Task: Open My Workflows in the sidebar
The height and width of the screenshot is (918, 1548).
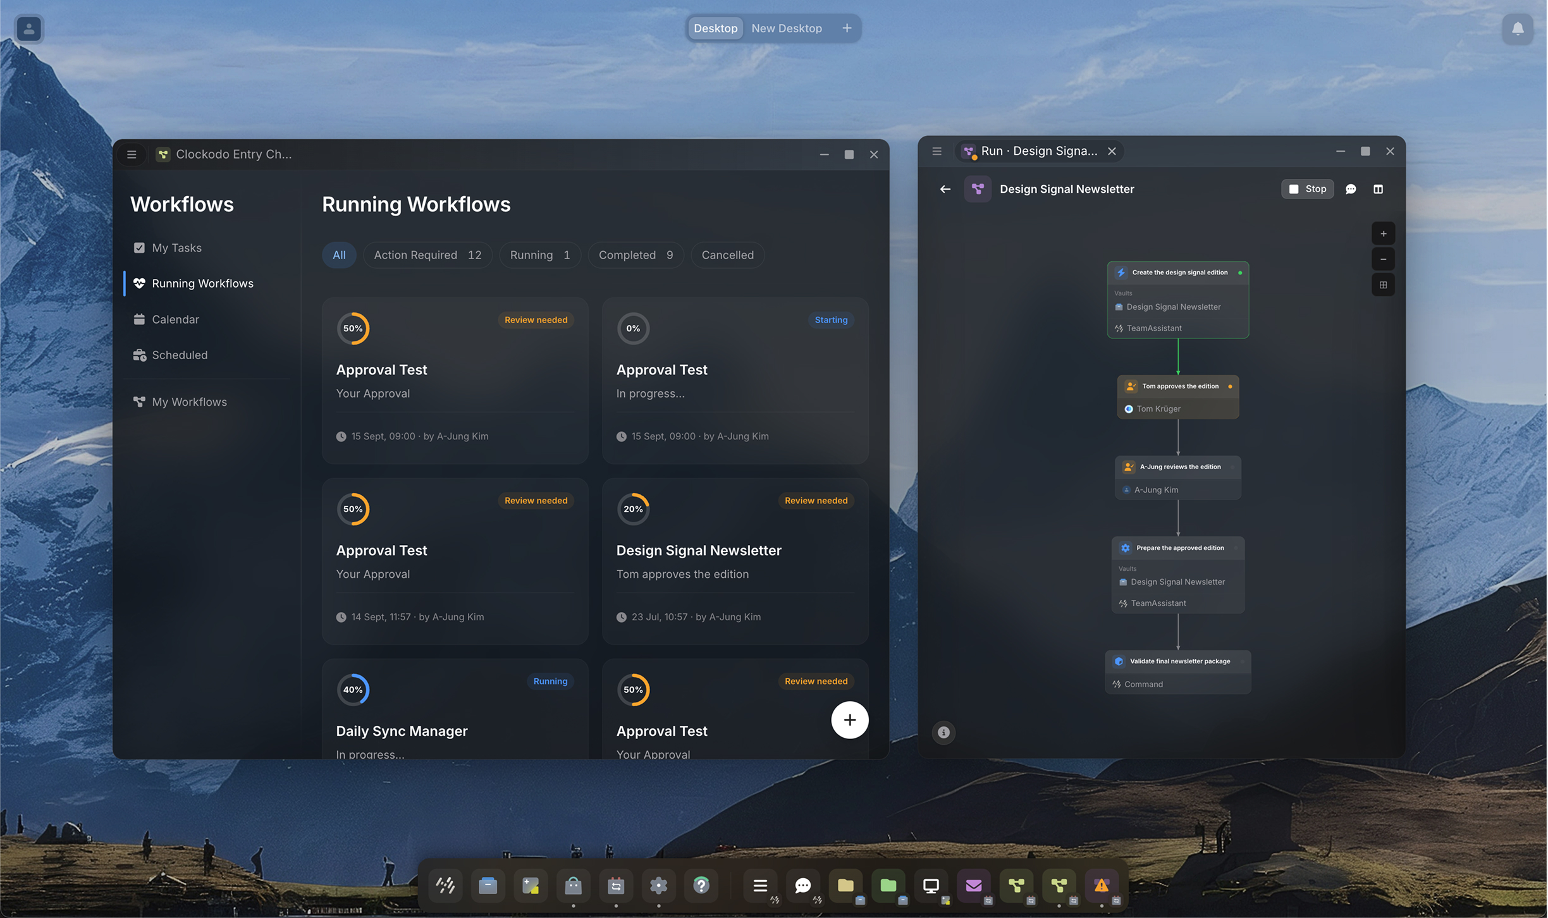Action: 180,402
